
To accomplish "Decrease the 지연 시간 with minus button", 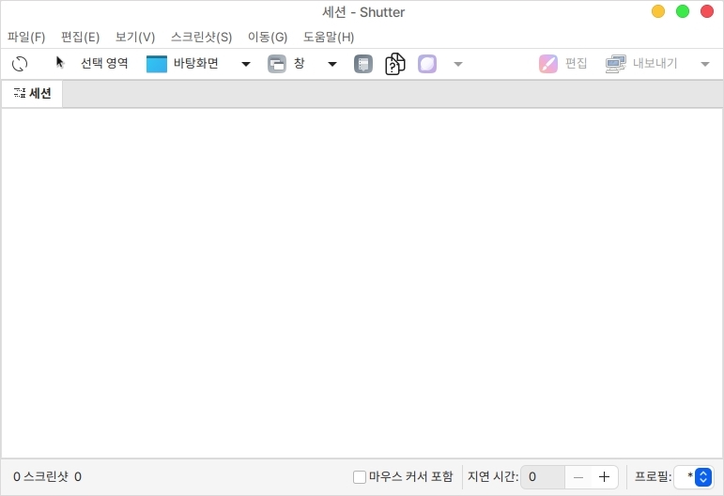I will click(578, 477).
